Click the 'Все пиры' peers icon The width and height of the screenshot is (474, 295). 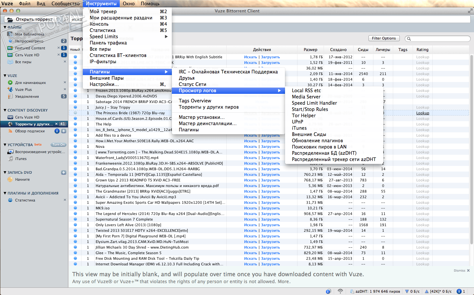tap(10, 62)
